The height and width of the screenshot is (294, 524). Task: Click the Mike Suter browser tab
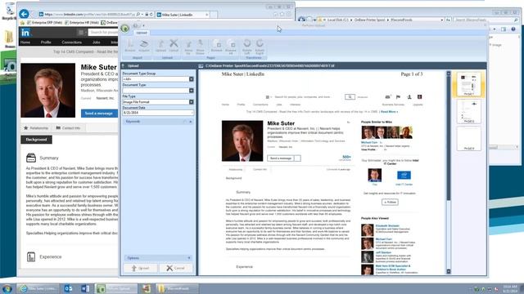182,15
